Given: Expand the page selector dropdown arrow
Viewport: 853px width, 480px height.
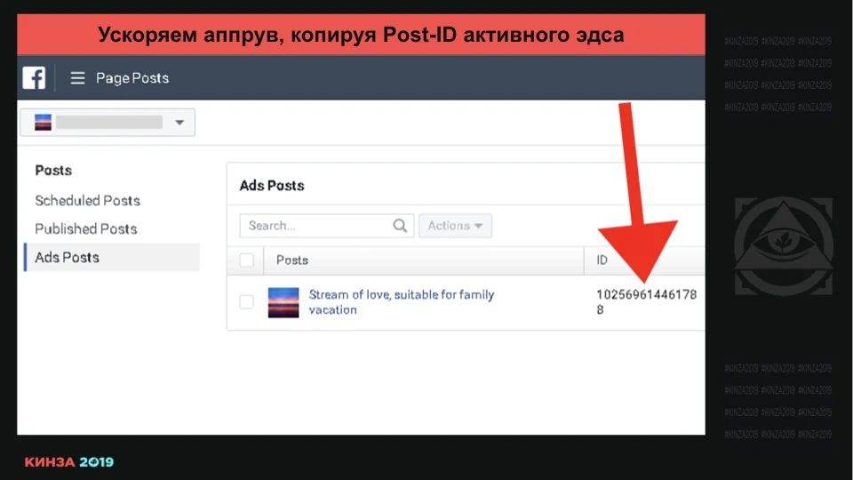Looking at the screenshot, I should tap(179, 123).
